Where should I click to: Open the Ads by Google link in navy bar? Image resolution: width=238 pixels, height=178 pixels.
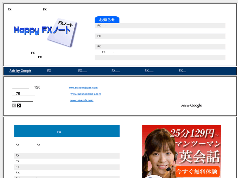[20, 71]
